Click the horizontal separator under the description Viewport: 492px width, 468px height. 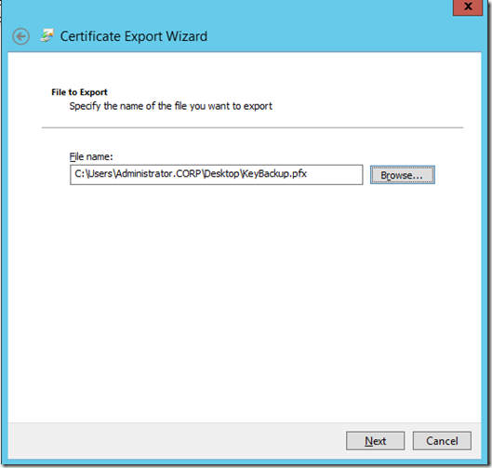coord(253,127)
